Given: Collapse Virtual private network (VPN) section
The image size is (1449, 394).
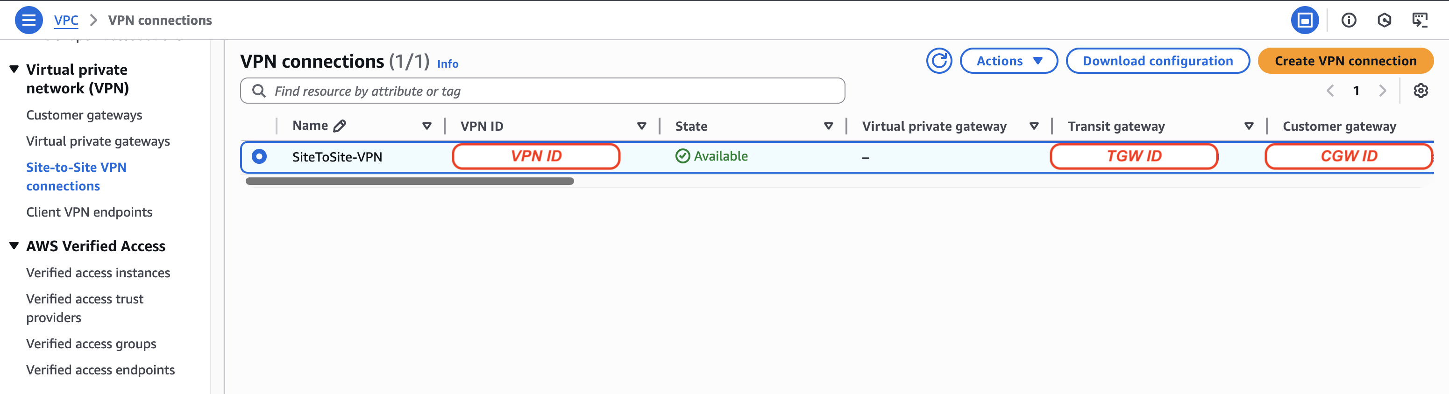Looking at the screenshot, I should coord(14,69).
